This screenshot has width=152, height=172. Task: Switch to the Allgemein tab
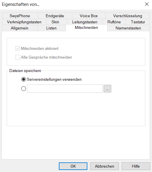(20, 28)
